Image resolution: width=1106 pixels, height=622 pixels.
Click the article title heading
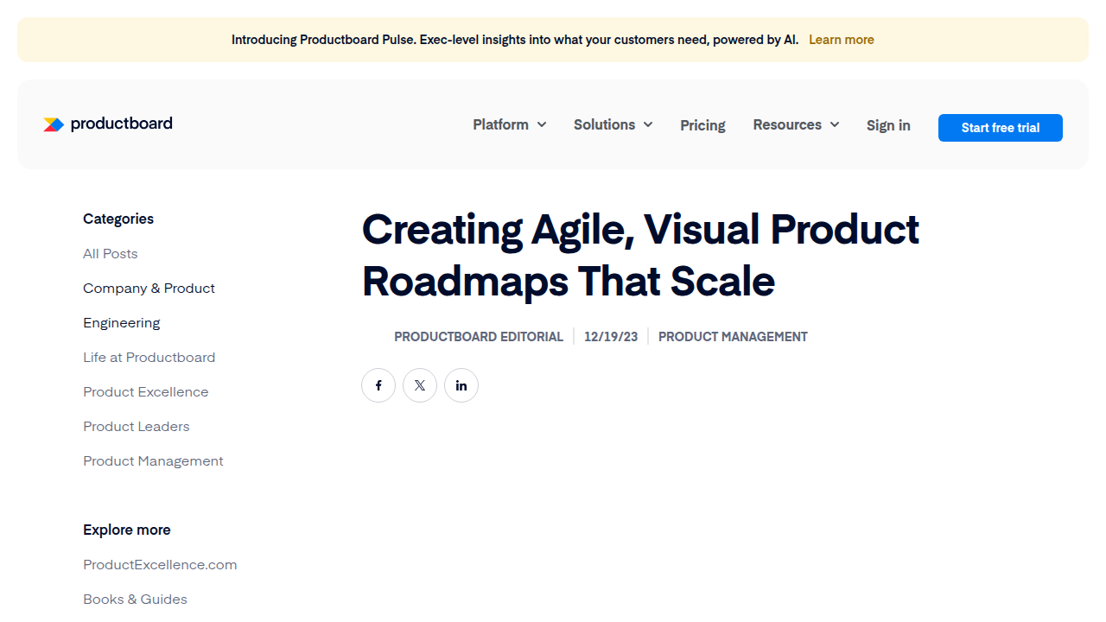640,255
